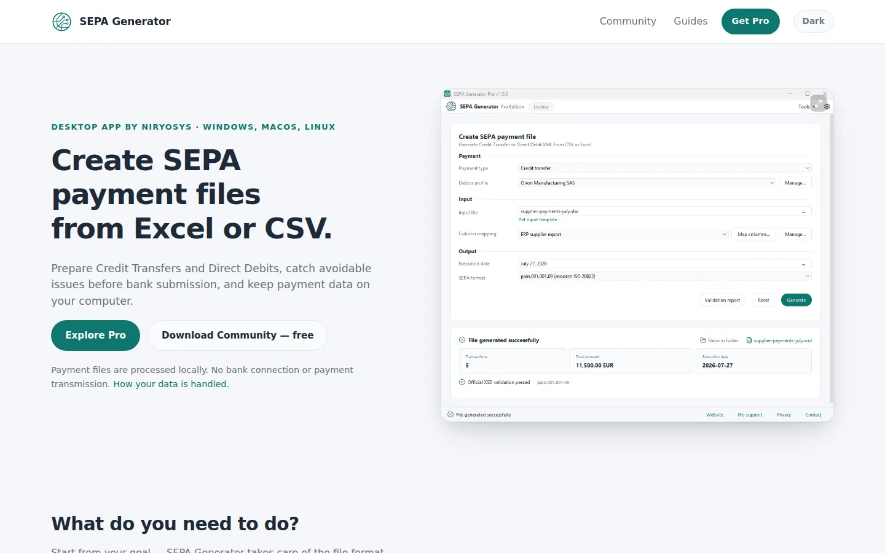885x553 pixels.
Task: Click the License pill in the app screenshot
Action: tap(541, 107)
